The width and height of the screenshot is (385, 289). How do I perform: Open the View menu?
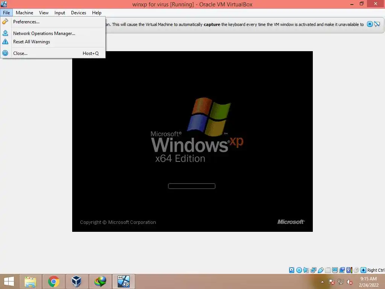pyautogui.click(x=44, y=12)
